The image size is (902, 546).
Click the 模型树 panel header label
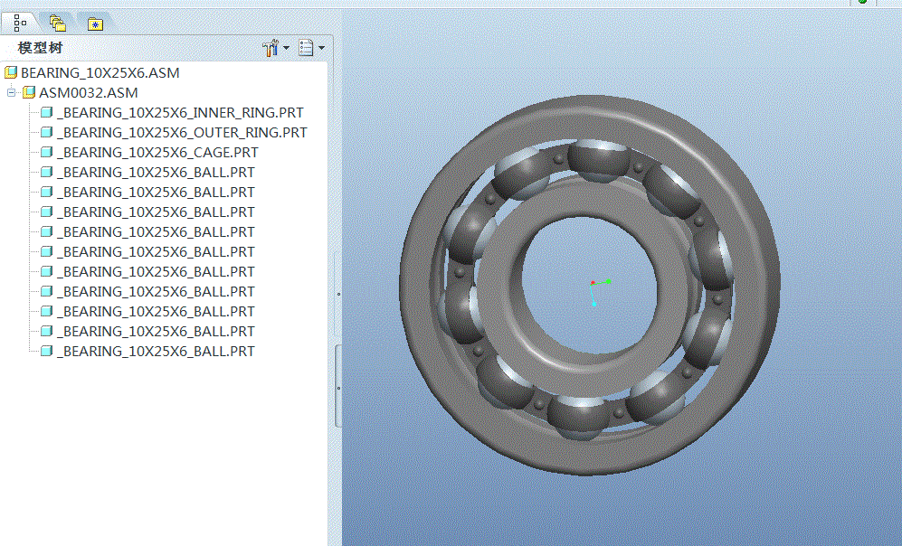(x=40, y=48)
